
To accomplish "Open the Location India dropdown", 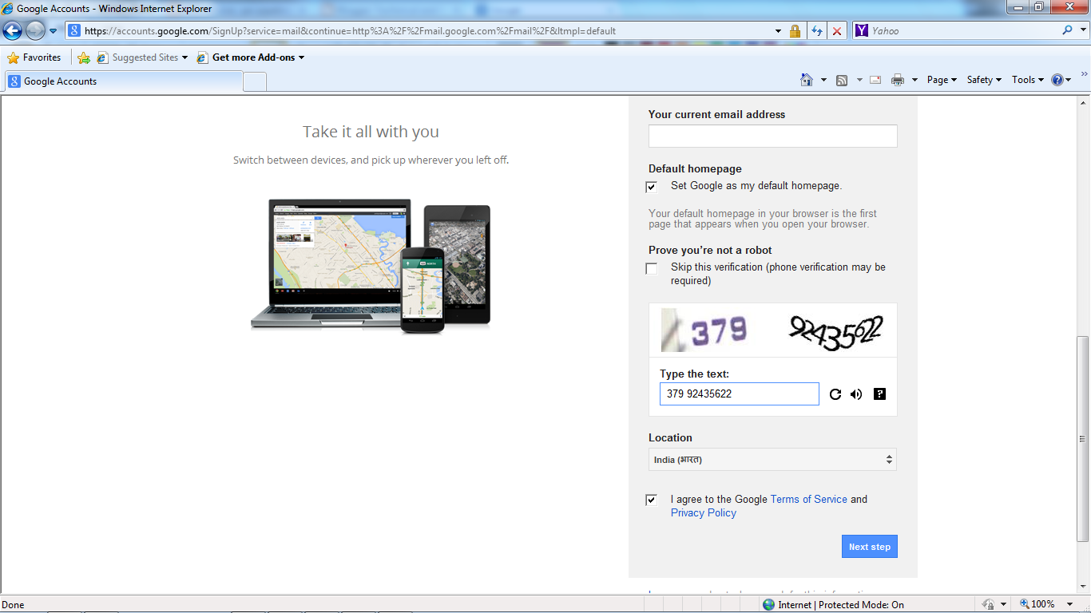I will 772,460.
